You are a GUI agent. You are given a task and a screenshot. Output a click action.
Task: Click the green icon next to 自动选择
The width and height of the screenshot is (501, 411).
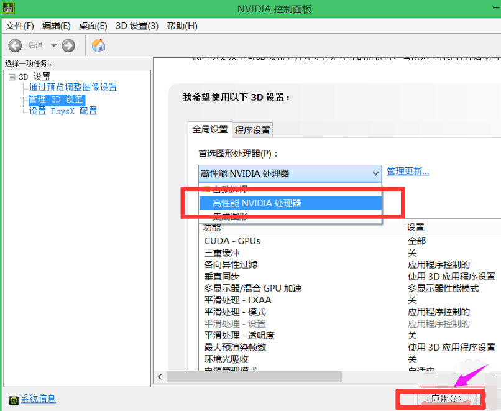206,190
